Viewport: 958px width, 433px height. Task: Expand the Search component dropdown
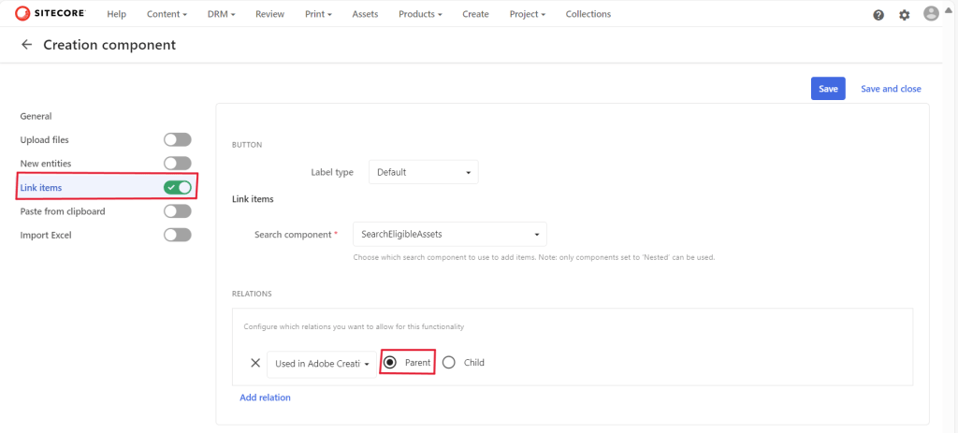(449, 234)
